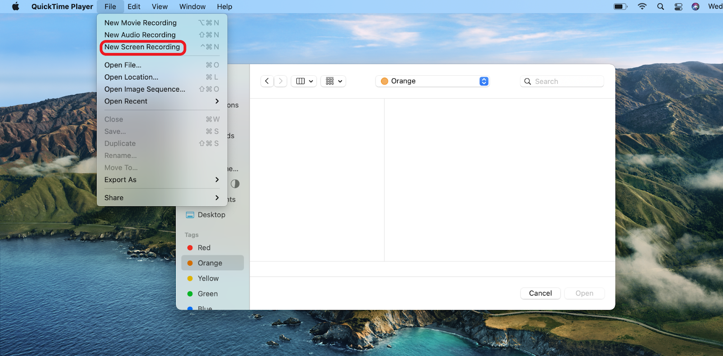Click the Open button in dialog
723x356 pixels.
pyautogui.click(x=584, y=293)
